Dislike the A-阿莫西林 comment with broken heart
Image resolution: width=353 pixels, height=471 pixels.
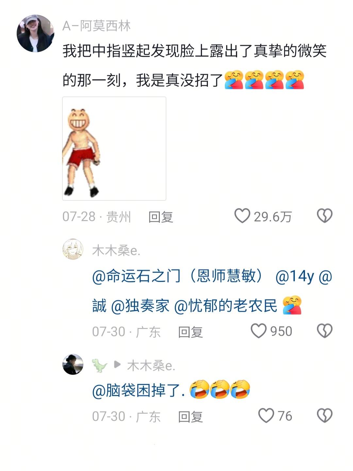(325, 216)
